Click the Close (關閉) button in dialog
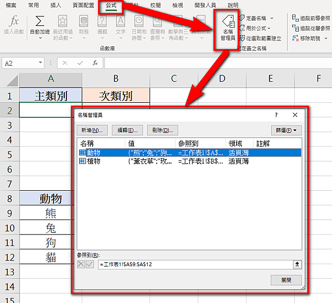 tap(286, 280)
